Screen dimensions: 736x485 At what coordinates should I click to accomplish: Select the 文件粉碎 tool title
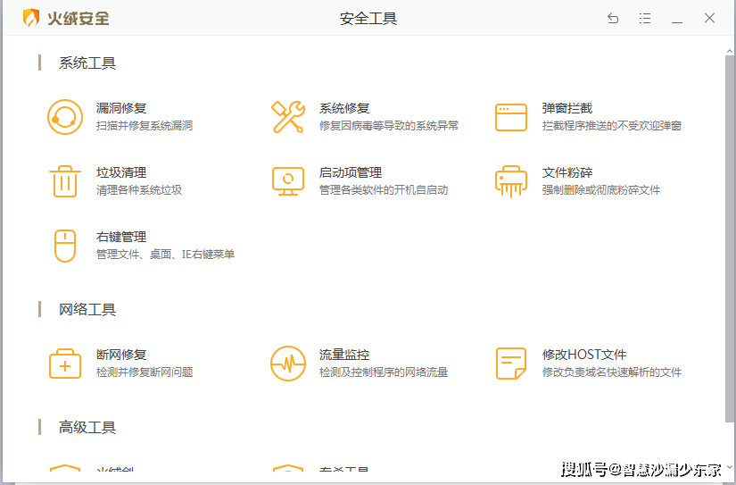point(567,172)
